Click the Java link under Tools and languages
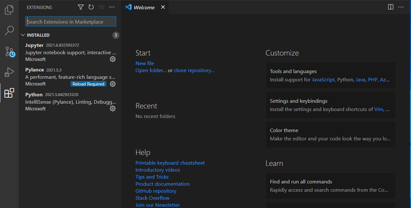Viewport: 411px width, 208px height. (360, 80)
